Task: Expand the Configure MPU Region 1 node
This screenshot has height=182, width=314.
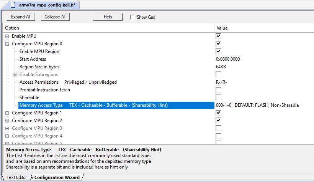Action: pyautogui.click(x=7, y=113)
